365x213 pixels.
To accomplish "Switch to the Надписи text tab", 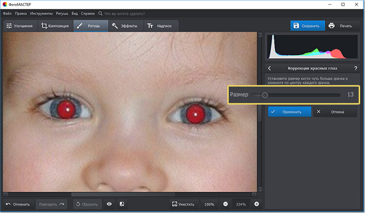I will (161, 26).
